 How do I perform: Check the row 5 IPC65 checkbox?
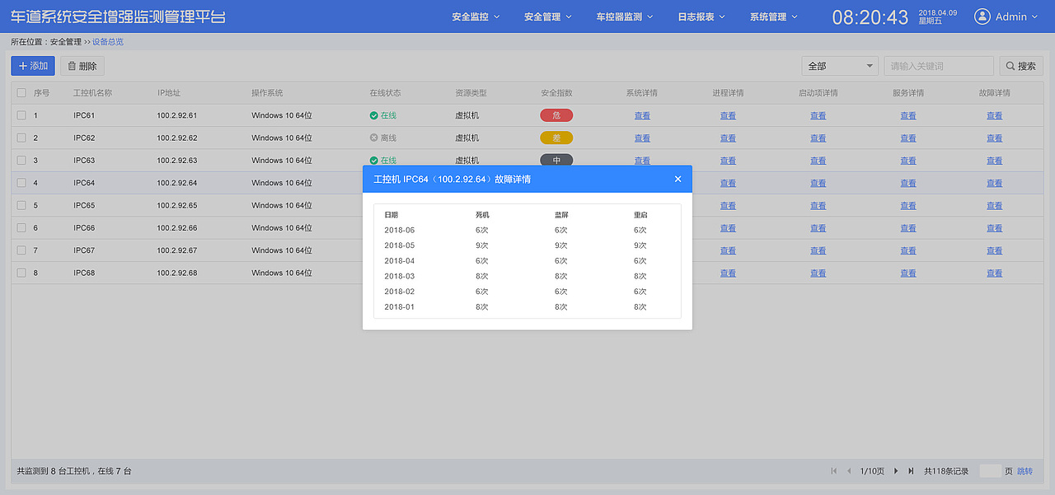click(21, 205)
